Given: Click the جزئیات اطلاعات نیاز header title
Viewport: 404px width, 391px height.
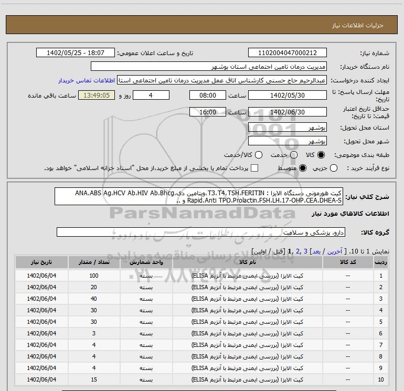Looking at the screenshot, I should click(x=357, y=25).
